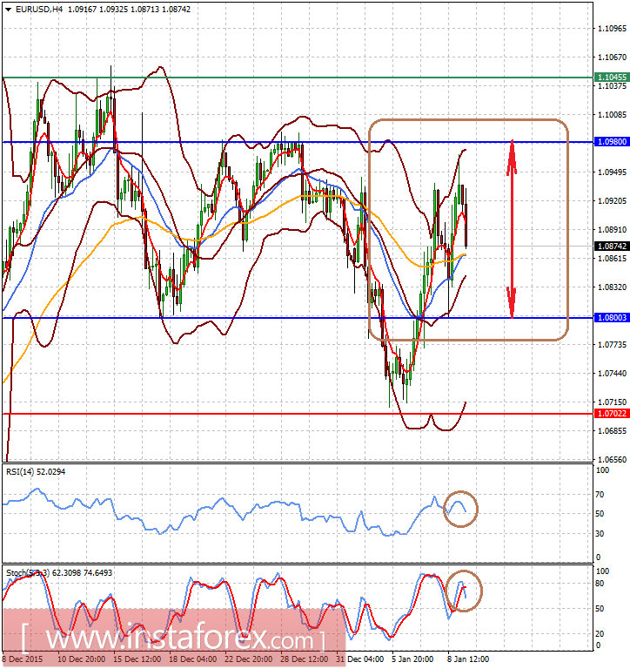Click the RSI scale value 30

pyautogui.click(x=600, y=534)
